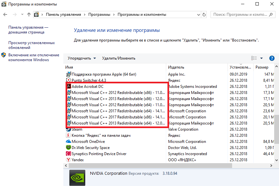
Task: Select Программы breadcrumb
Action: (x=99, y=14)
